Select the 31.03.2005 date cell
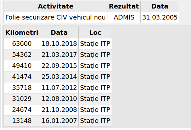This screenshot has width=191, height=130. pos(160,17)
